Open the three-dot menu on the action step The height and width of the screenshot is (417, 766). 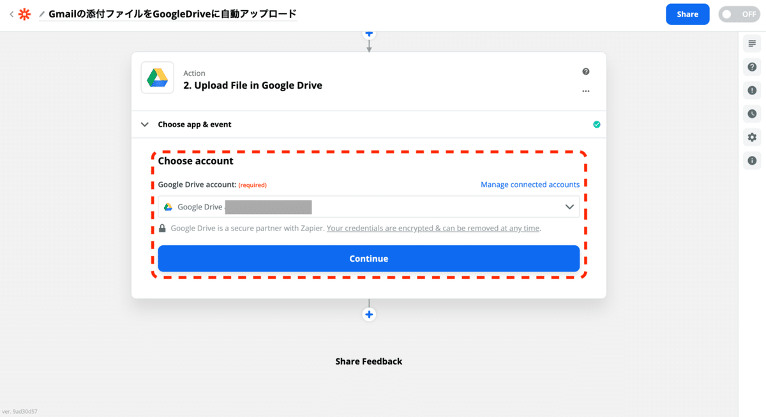585,91
